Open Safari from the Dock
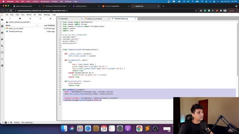 pos(88,128)
